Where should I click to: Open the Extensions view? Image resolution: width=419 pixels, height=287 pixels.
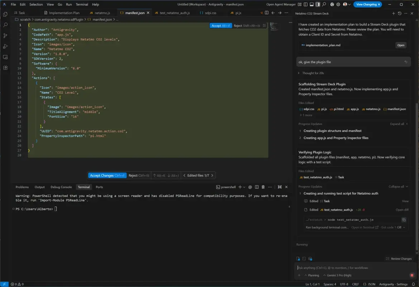point(5,67)
